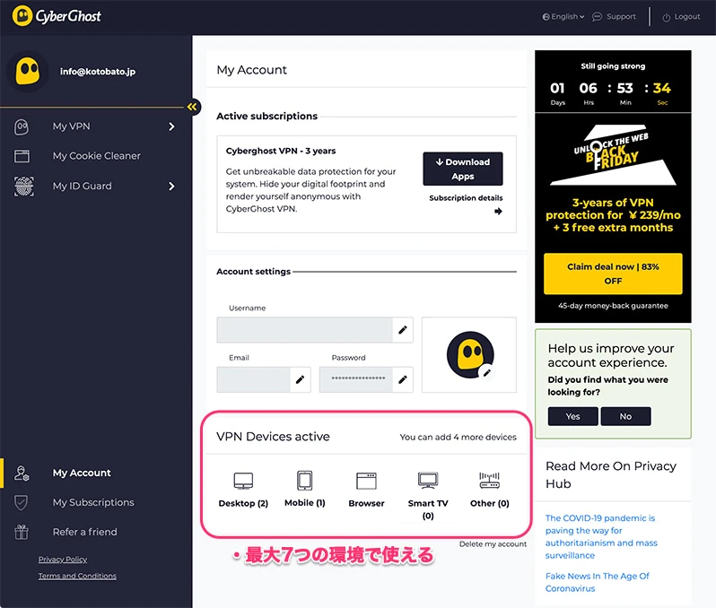Image resolution: width=716 pixels, height=608 pixels.
Task: Click the Delete my account link
Action: coord(493,544)
